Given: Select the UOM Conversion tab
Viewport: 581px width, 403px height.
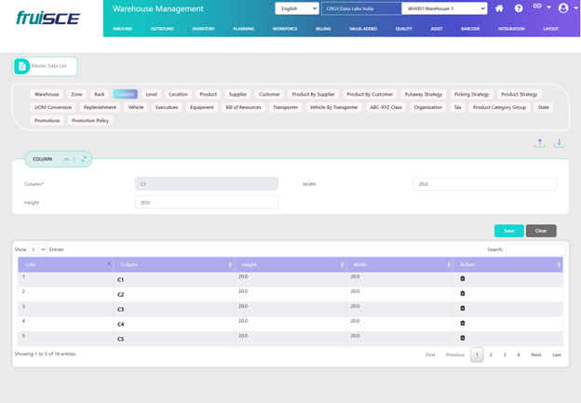Looking at the screenshot, I should (53, 107).
